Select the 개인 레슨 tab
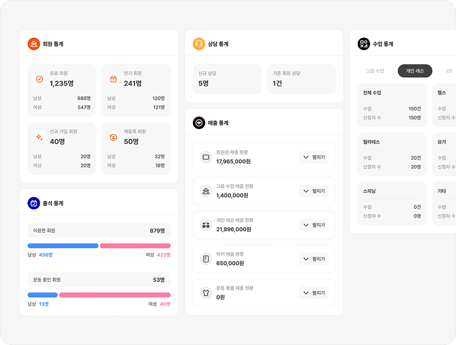Screen dimensions: 456x345 [x=414, y=71]
